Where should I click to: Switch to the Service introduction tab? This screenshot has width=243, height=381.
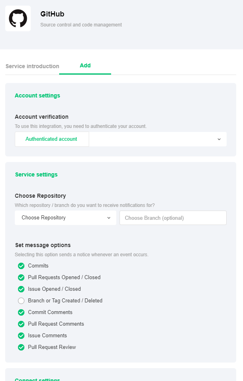[32, 66]
